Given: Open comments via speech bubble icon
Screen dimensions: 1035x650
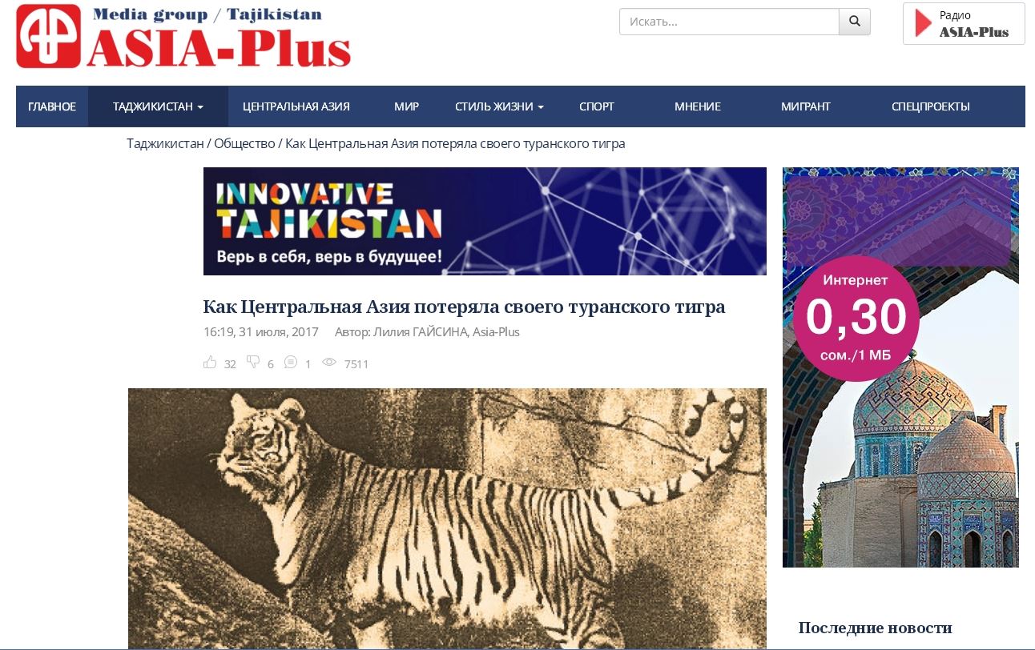Looking at the screenshot, I should tap(291, 363).
